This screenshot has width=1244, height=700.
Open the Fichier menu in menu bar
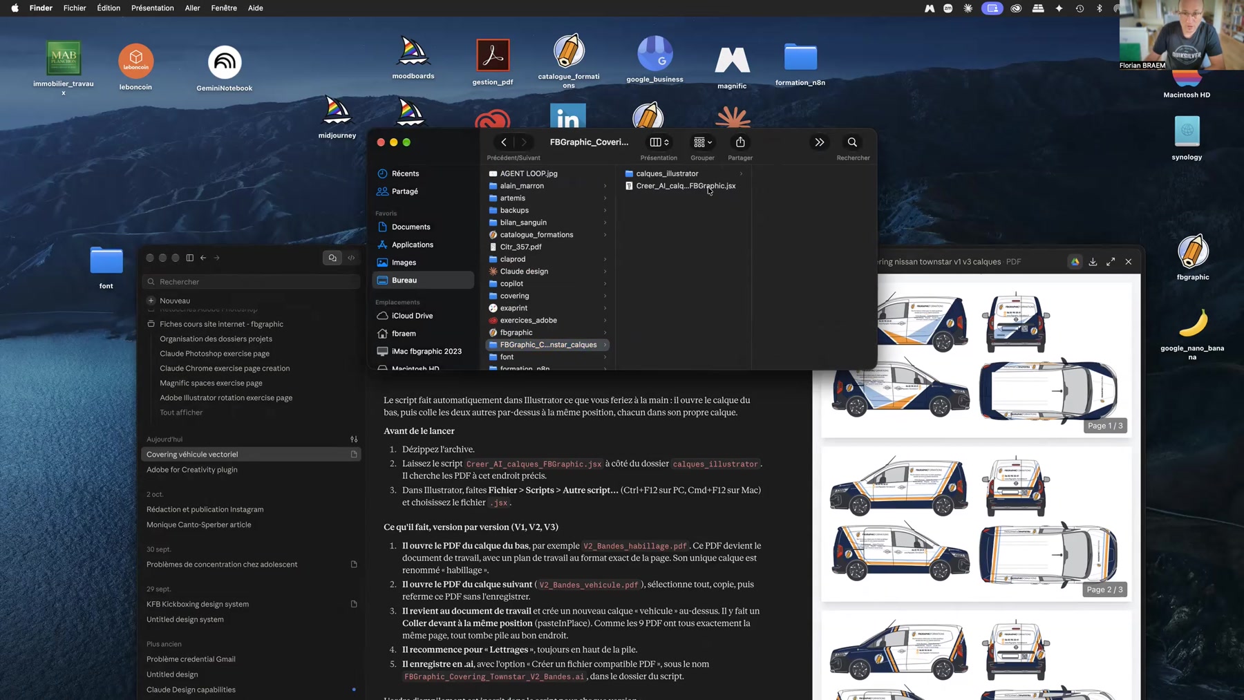75,8
